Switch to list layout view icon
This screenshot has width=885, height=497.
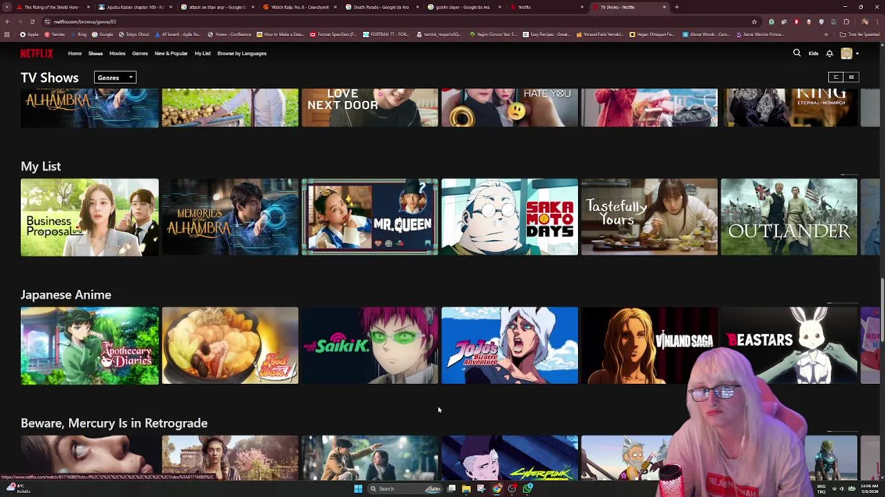[x=835, y=77]
